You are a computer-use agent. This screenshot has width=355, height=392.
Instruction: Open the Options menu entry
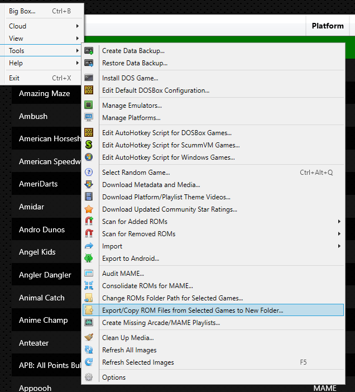point(213,377)
